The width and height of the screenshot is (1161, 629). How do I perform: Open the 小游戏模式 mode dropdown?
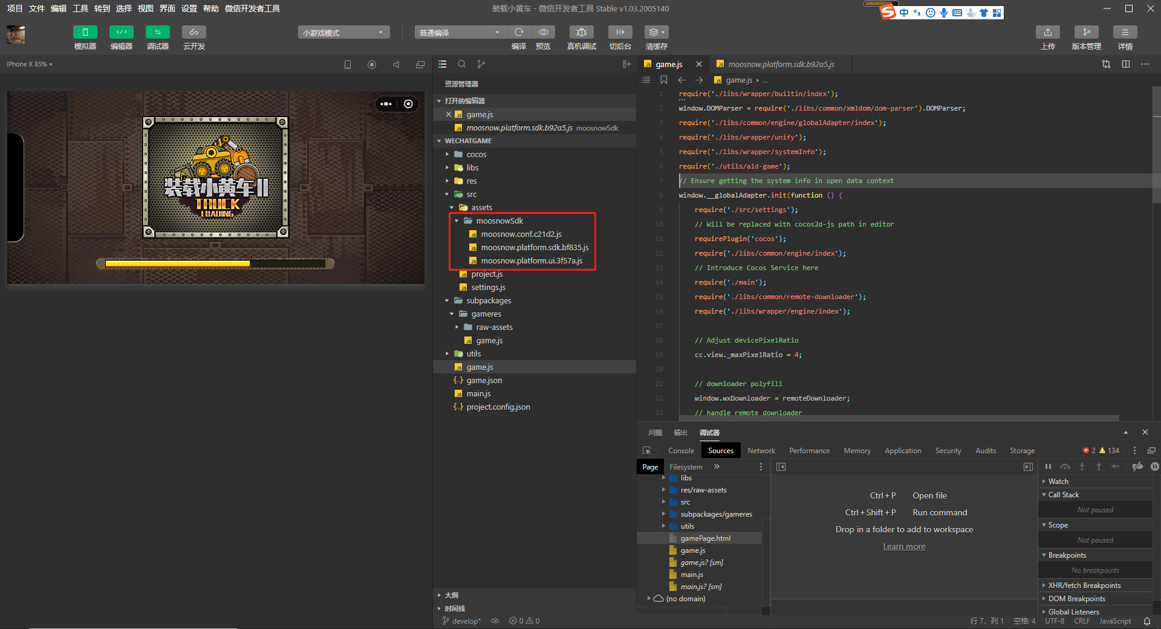tap(343, 33)
